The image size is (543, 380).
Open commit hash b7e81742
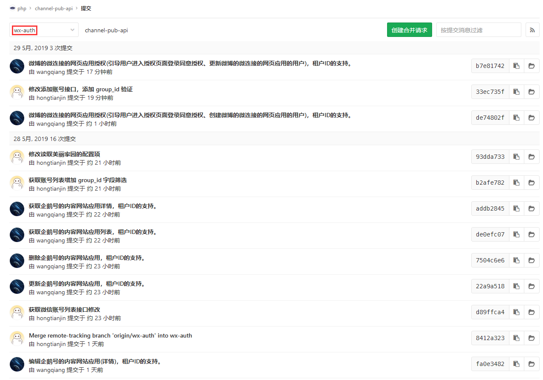[x=490, y=66]
